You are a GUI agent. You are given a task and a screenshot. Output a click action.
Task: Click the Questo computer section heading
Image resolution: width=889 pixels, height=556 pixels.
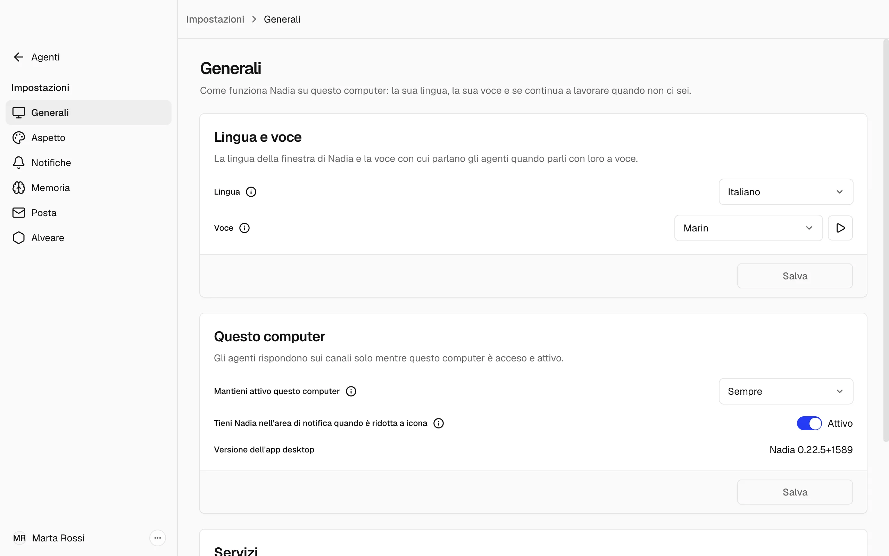coord(269,336)
